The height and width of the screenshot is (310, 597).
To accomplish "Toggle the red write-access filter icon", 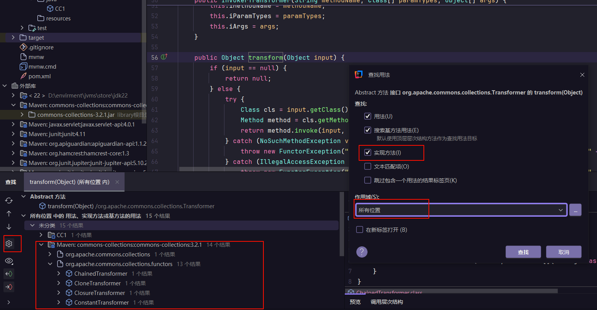I will pos(9,287).
